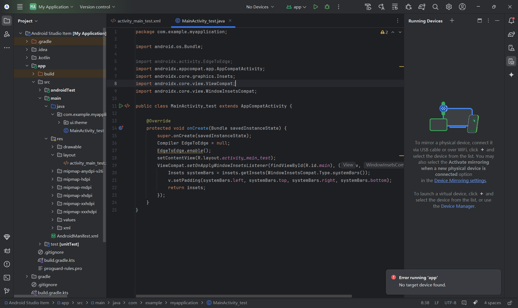This screenshot has height=308, width=518.
Task: Select build.gradle.kts under app
Action: [x=56, y=260]
